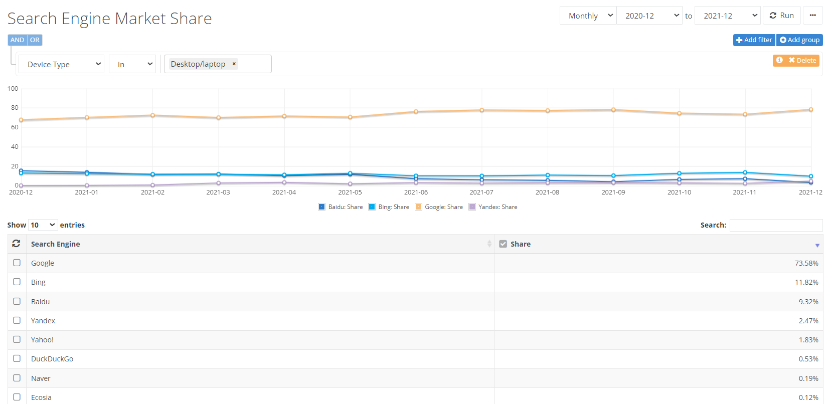829x404 pixels.
Task: Open the Show 10 entries dropdown
Action: pos(43,225)
